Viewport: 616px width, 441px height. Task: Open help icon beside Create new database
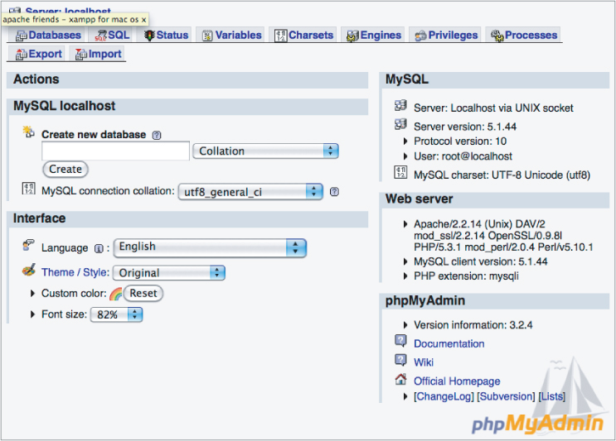(157, 135)
